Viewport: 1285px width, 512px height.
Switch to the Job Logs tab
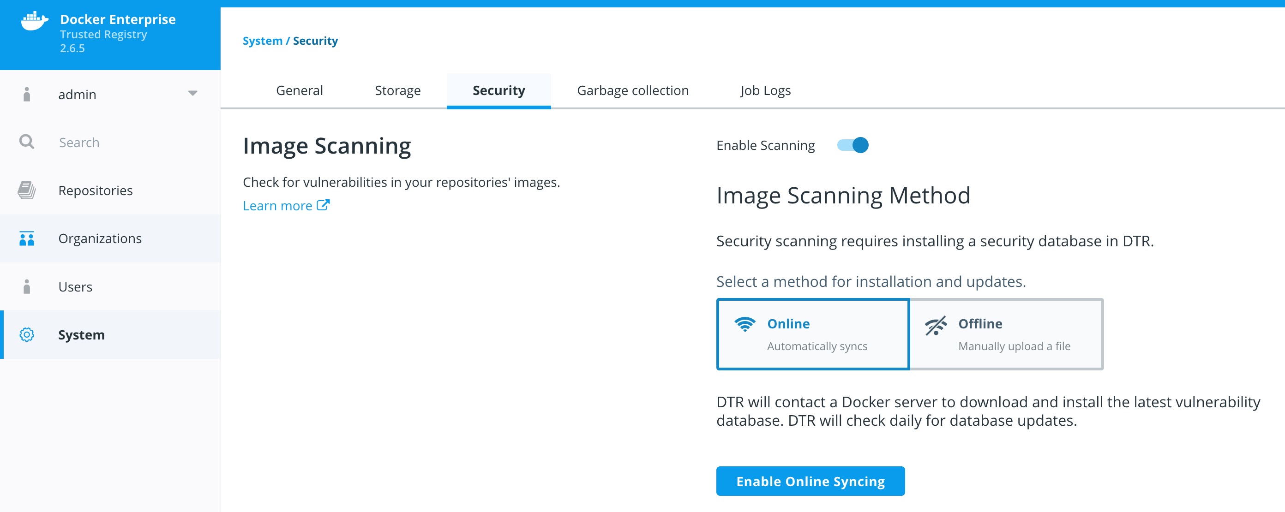[765, 90]
